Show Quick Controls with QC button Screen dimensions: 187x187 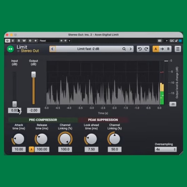click(172, 41)
